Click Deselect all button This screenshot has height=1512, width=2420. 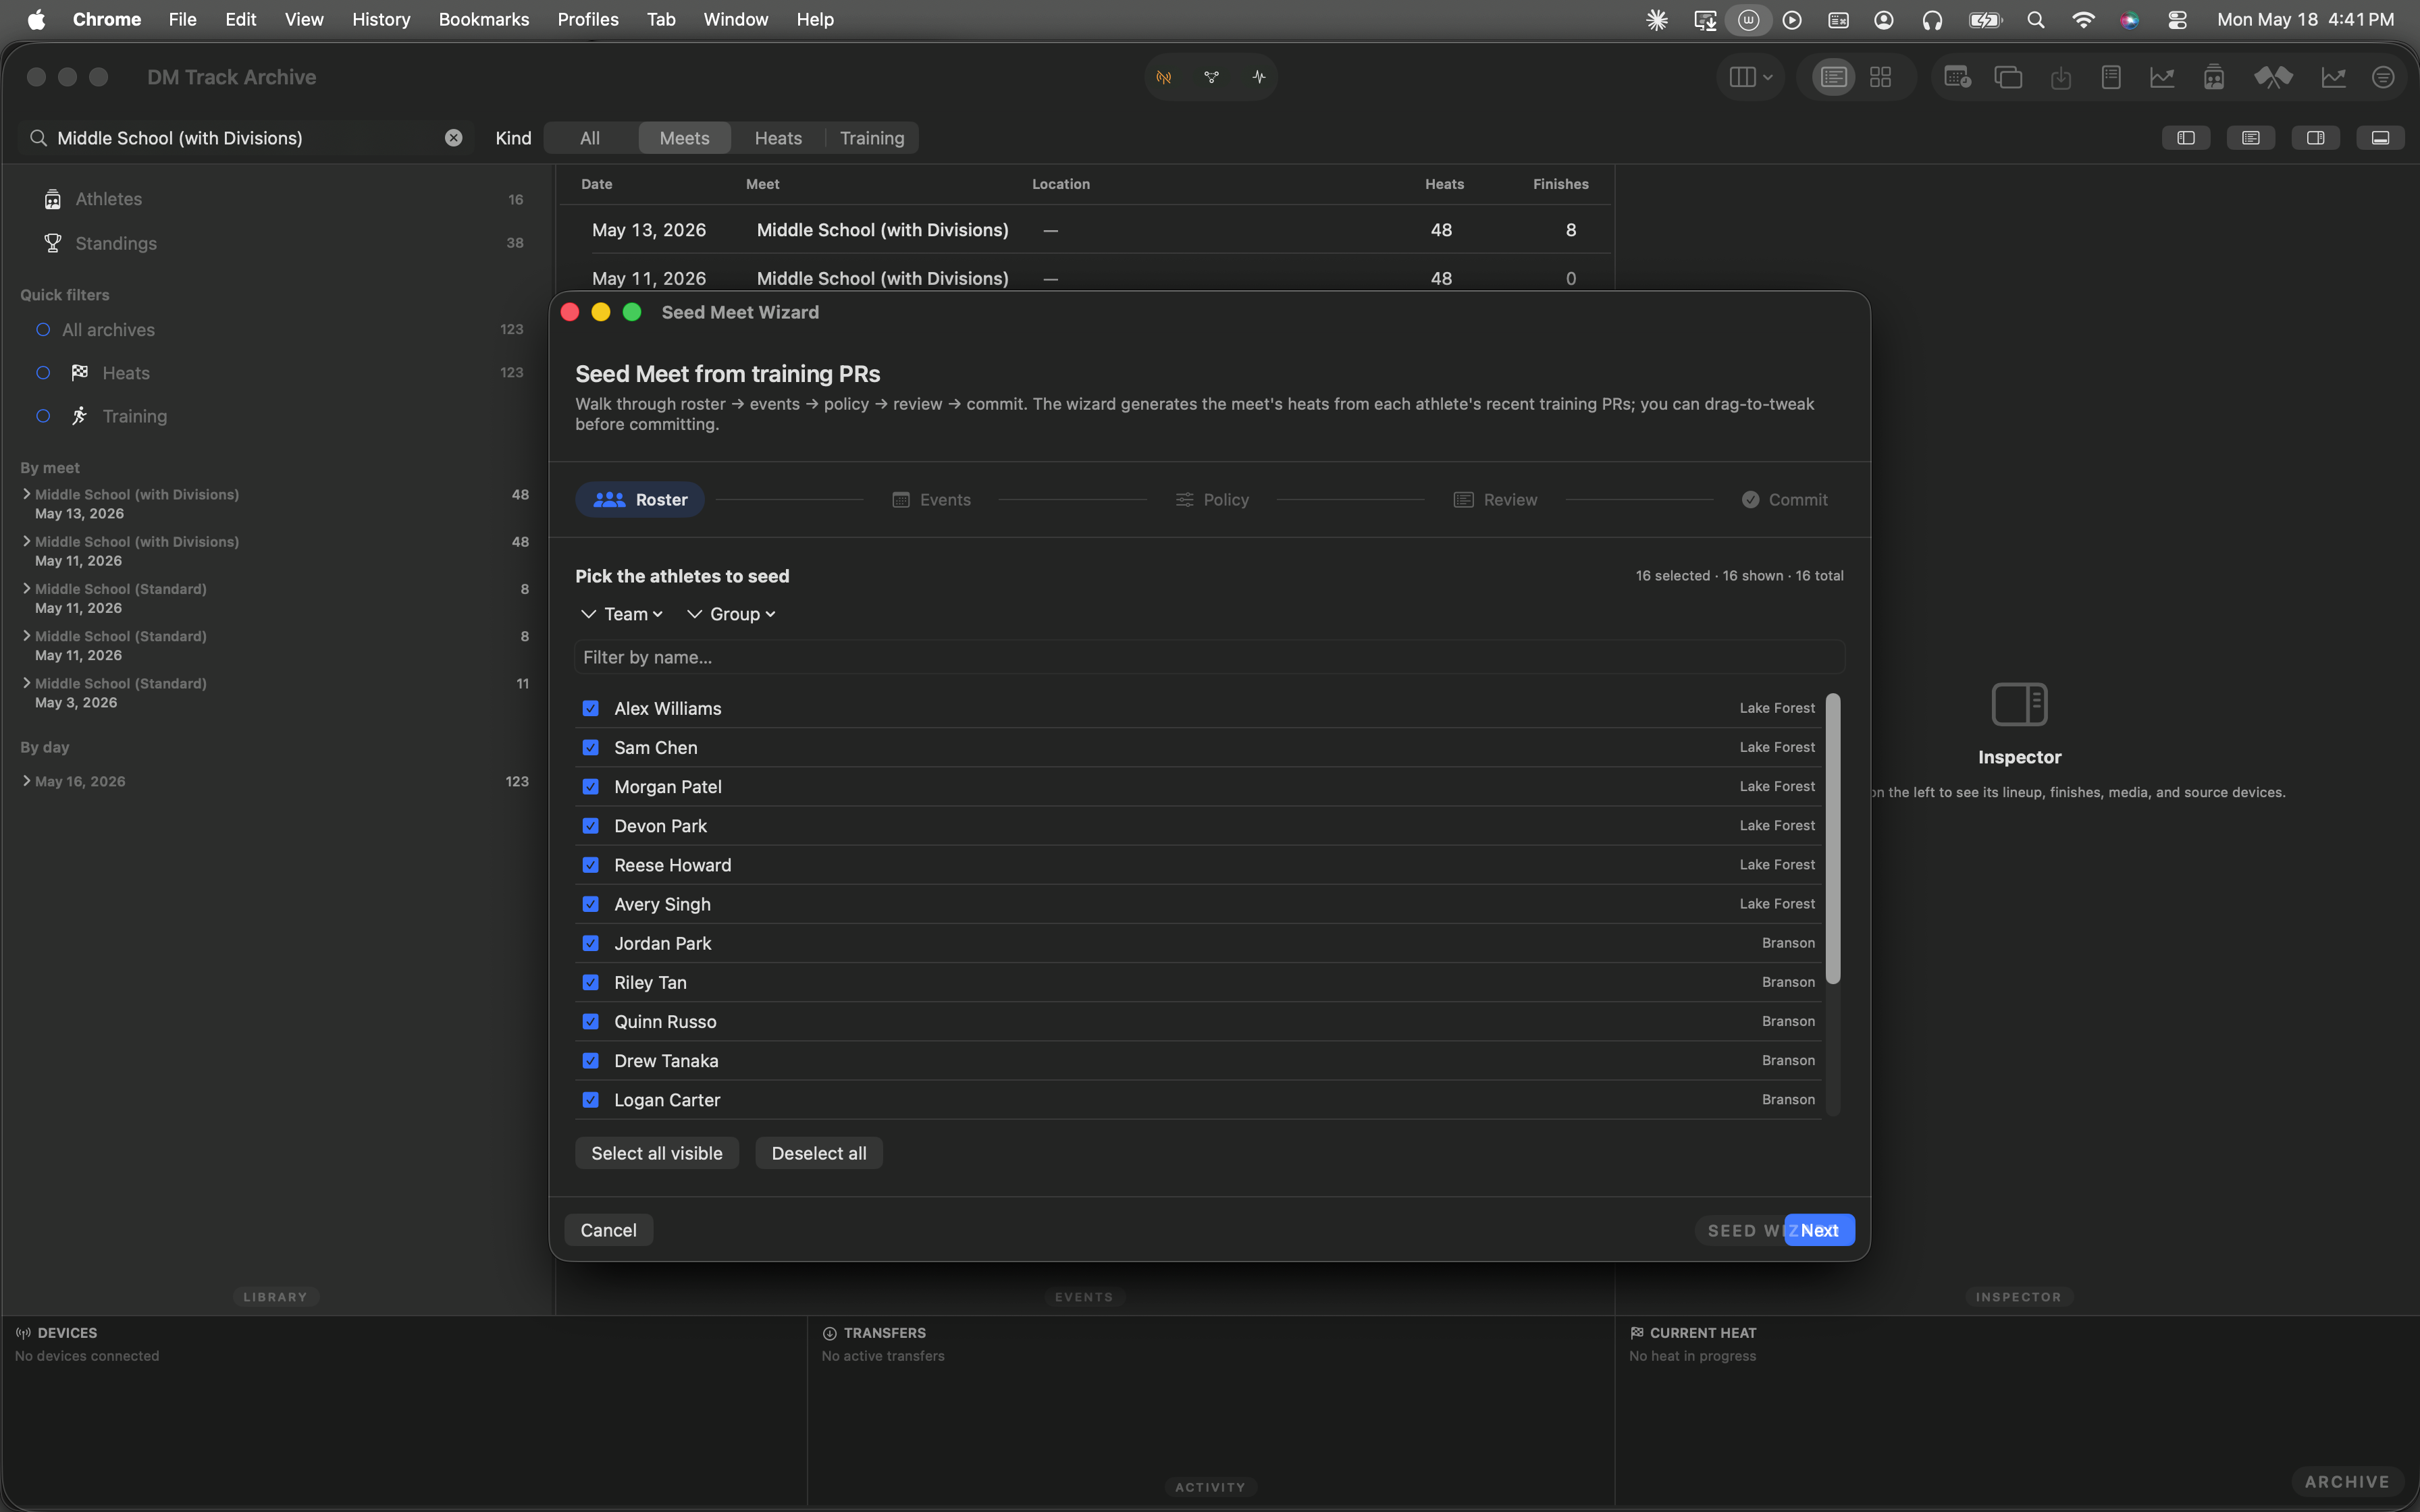[819, 1153]
